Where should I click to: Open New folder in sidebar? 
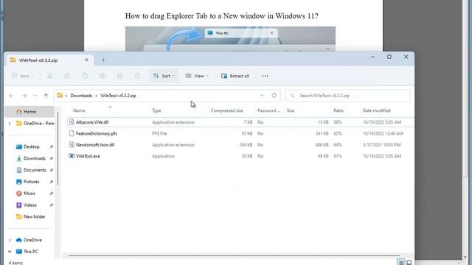[x=34, y=216]
